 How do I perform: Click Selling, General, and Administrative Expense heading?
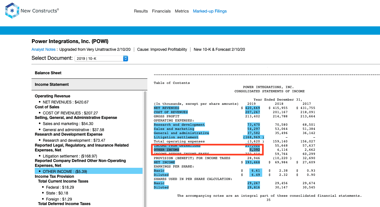76,118
